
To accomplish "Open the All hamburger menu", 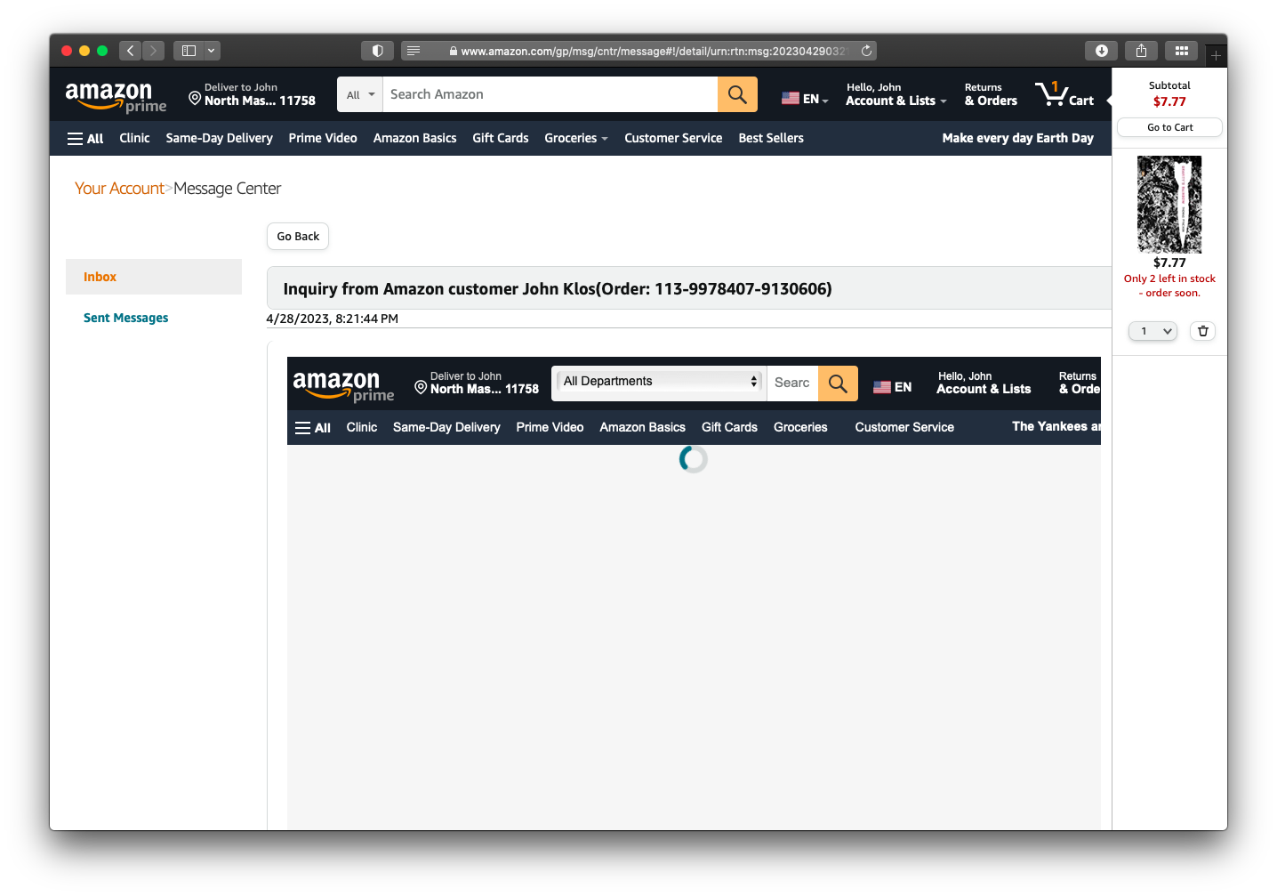I will coord(85,139).
